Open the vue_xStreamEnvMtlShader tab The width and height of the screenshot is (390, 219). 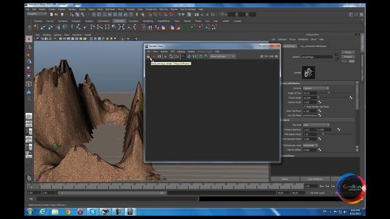tap(313, 46)
